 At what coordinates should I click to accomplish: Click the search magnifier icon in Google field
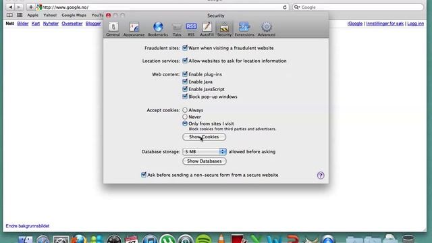tap(296, 7)
